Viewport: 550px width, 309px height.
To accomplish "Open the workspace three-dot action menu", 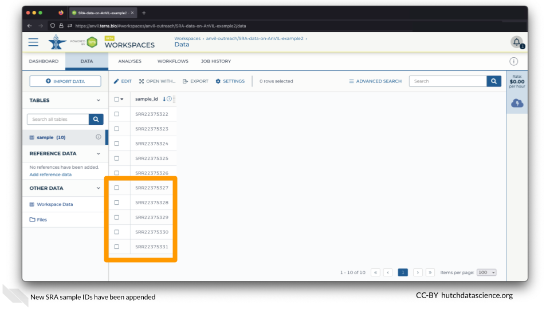I will pyautogui.click(x=513, y=61).
